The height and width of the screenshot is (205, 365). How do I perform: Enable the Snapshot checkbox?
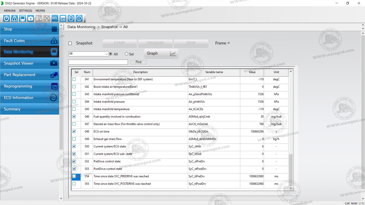(x=70, y=43)
